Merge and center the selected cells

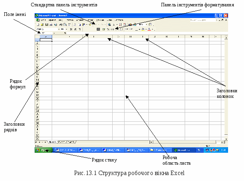(98, 29)
